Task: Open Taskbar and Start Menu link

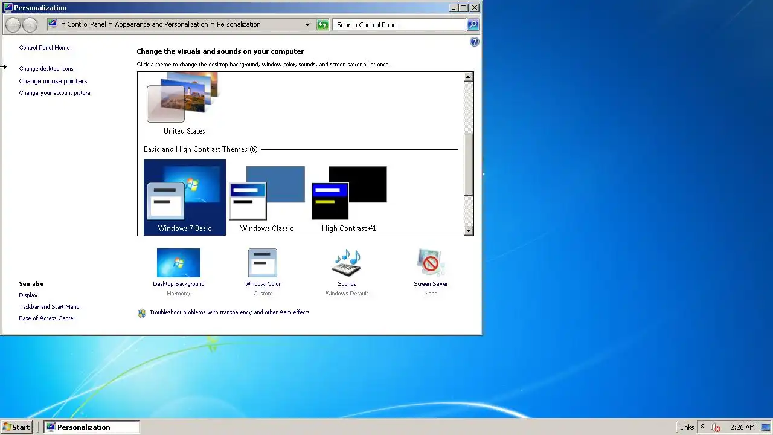Action: tap(49, 307)
